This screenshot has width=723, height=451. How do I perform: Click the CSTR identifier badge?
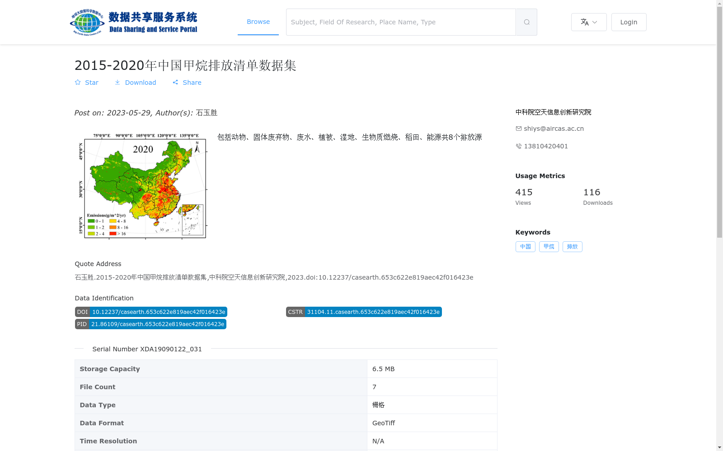point(364,312)
